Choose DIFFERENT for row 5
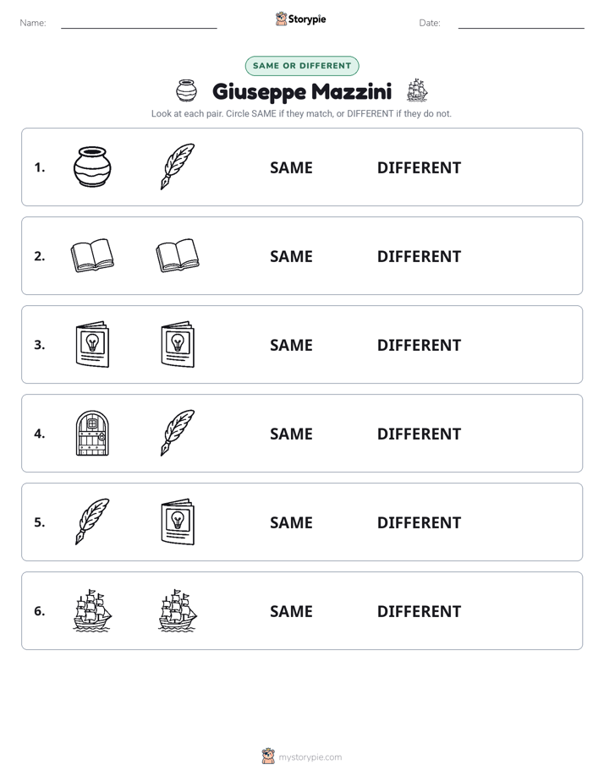 (419, 522)
